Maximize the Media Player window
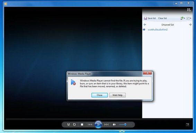This screenshot has height=133, width=196. click(181, 3)
